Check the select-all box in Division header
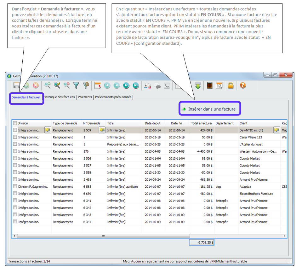The height and width of the screenshot is (269, 296). (x=15, y=123)
